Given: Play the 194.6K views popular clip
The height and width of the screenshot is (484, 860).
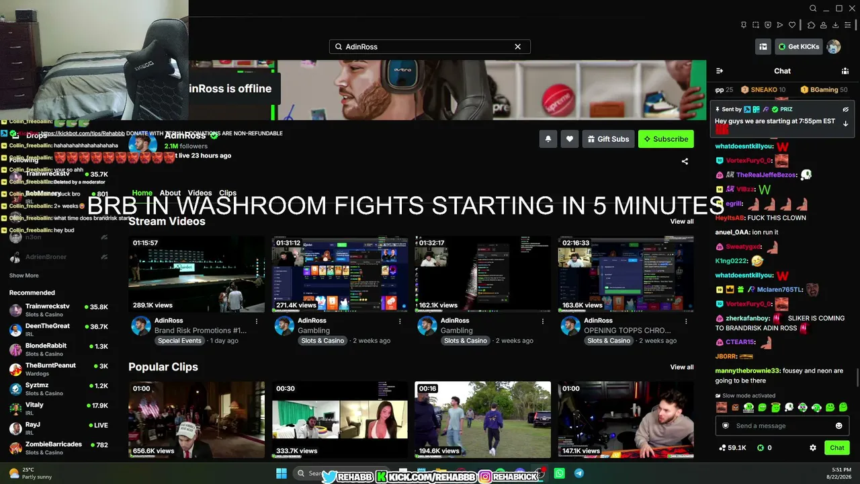Looking at the screenshot, I should pos(483,420).
